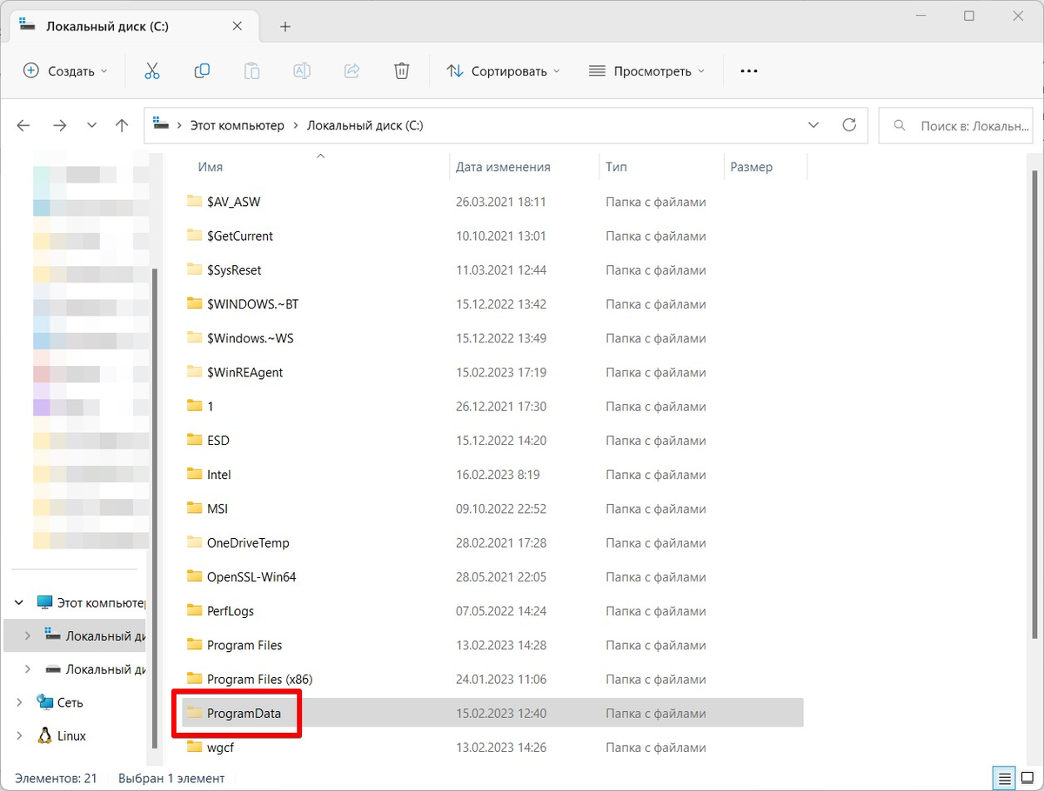Screen dimensions: 1044x791
Task: Open a new tab with plus button
Action: 285,27
